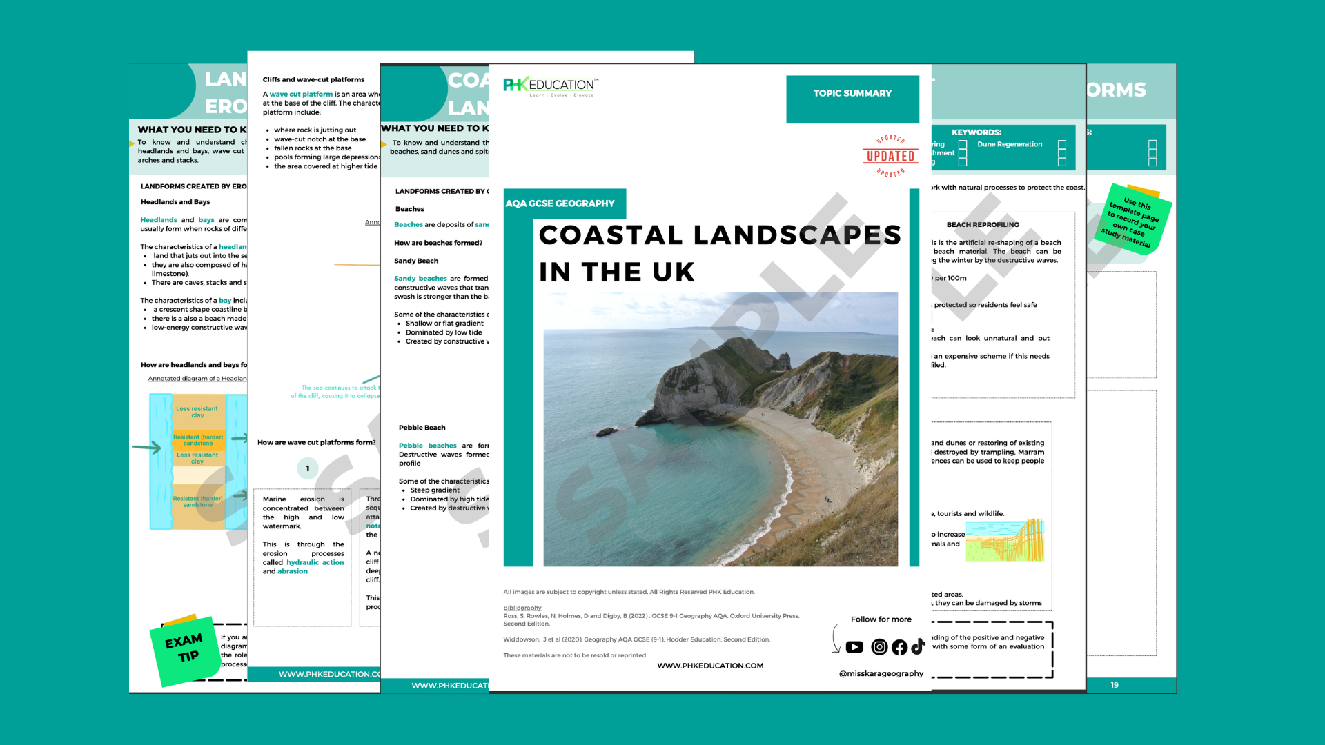Open the Instagram icon on the cover page
The image size is (1325, 745).
click(879, 647)
